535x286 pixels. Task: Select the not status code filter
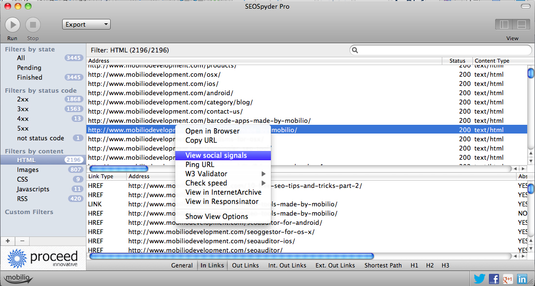tap(43, 138)
